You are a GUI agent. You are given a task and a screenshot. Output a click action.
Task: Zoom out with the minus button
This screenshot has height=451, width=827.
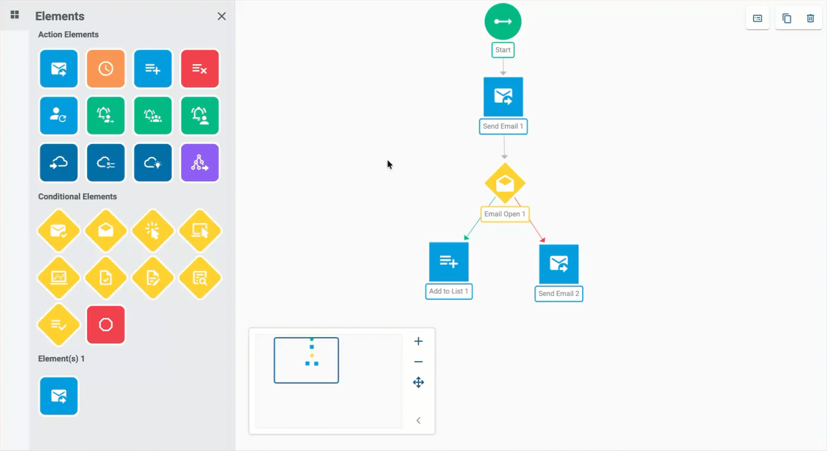(418, 362)
